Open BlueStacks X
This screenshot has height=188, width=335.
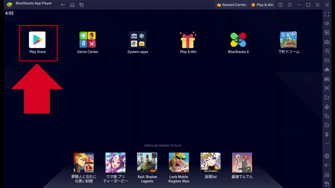tap(238, 40)
